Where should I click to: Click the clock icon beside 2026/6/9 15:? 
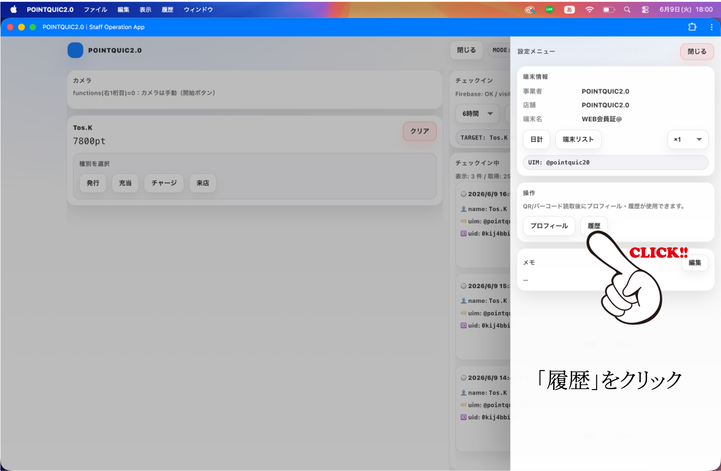[x=464, y=286]
